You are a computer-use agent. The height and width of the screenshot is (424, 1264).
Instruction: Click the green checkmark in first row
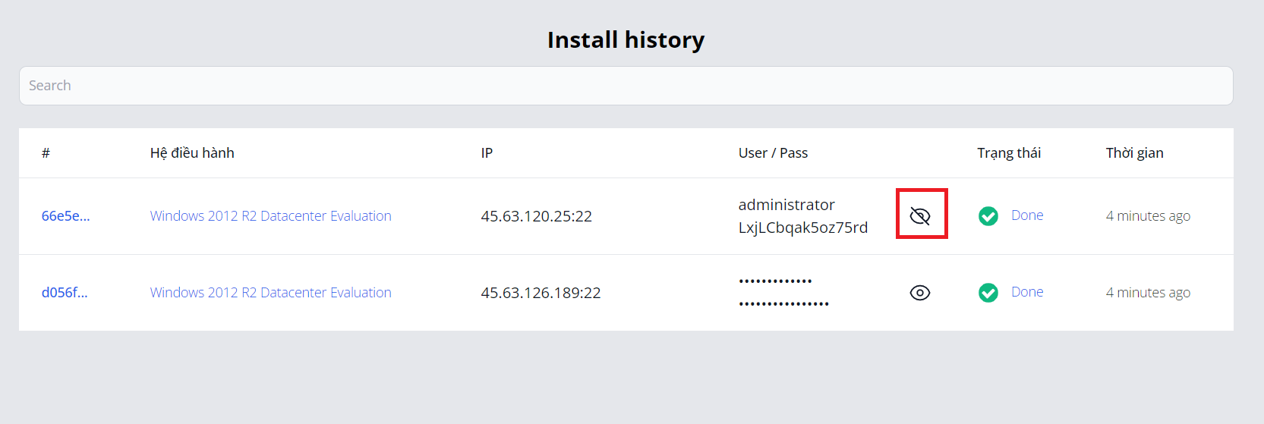tap(988, 216)
